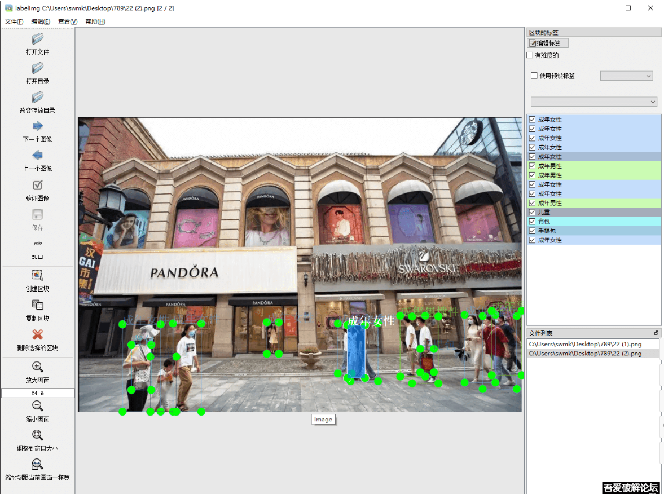Open the preset label dropdown beside 使用预设标签
Screen dimensions: 664x494
click(x=626, y=76)
